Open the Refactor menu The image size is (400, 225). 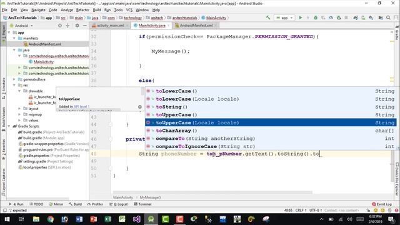point(82,10)
